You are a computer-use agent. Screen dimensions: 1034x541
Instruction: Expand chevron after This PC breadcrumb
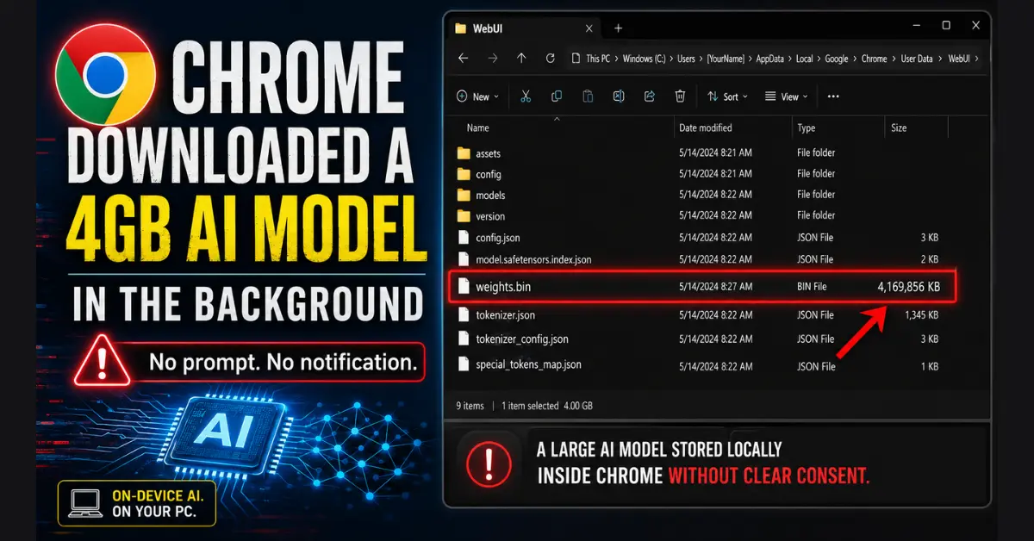tap(616, 59)
